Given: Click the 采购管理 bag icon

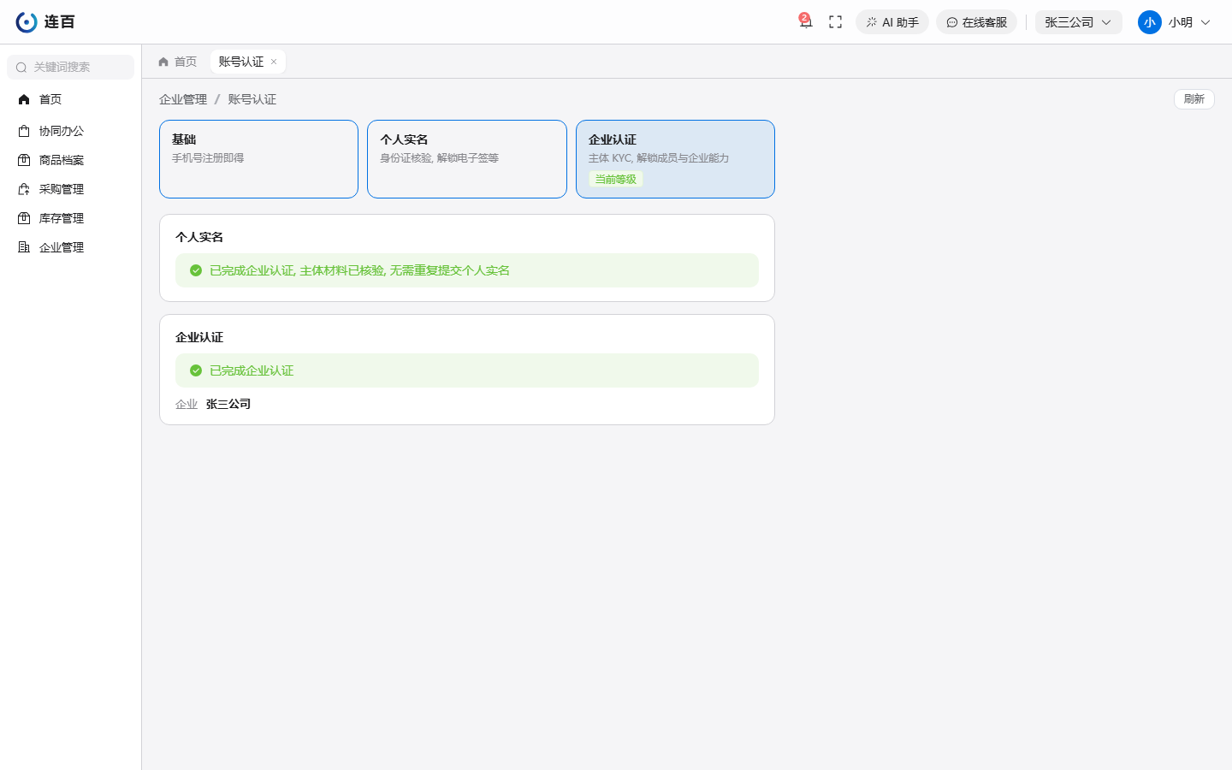Looking at the screenshot, I should pos(24,189).
